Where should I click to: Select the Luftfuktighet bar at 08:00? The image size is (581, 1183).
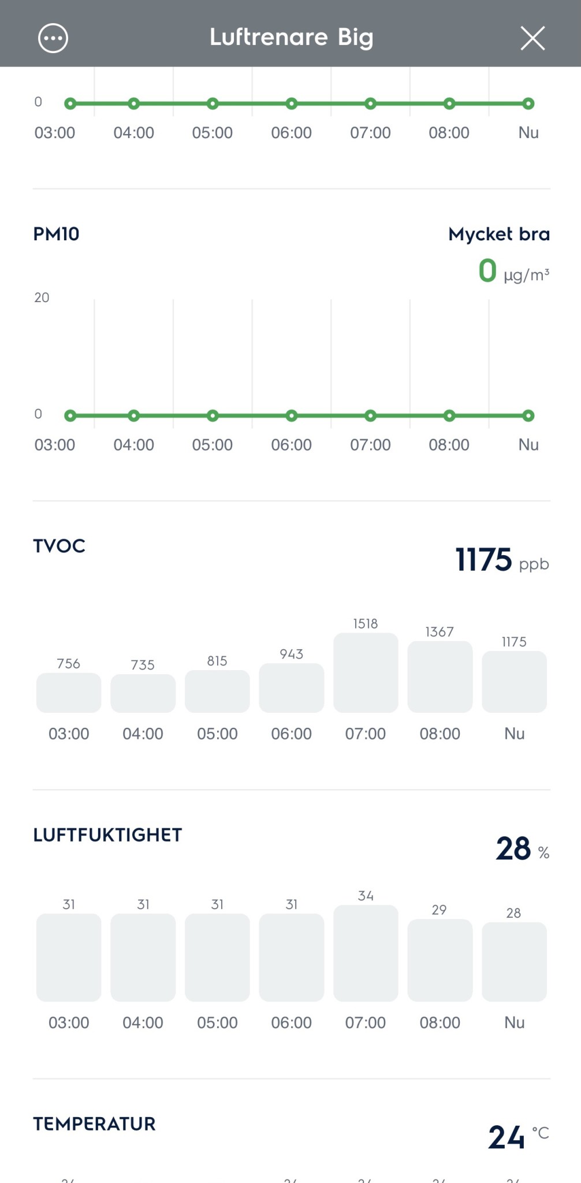coord(440,959)
